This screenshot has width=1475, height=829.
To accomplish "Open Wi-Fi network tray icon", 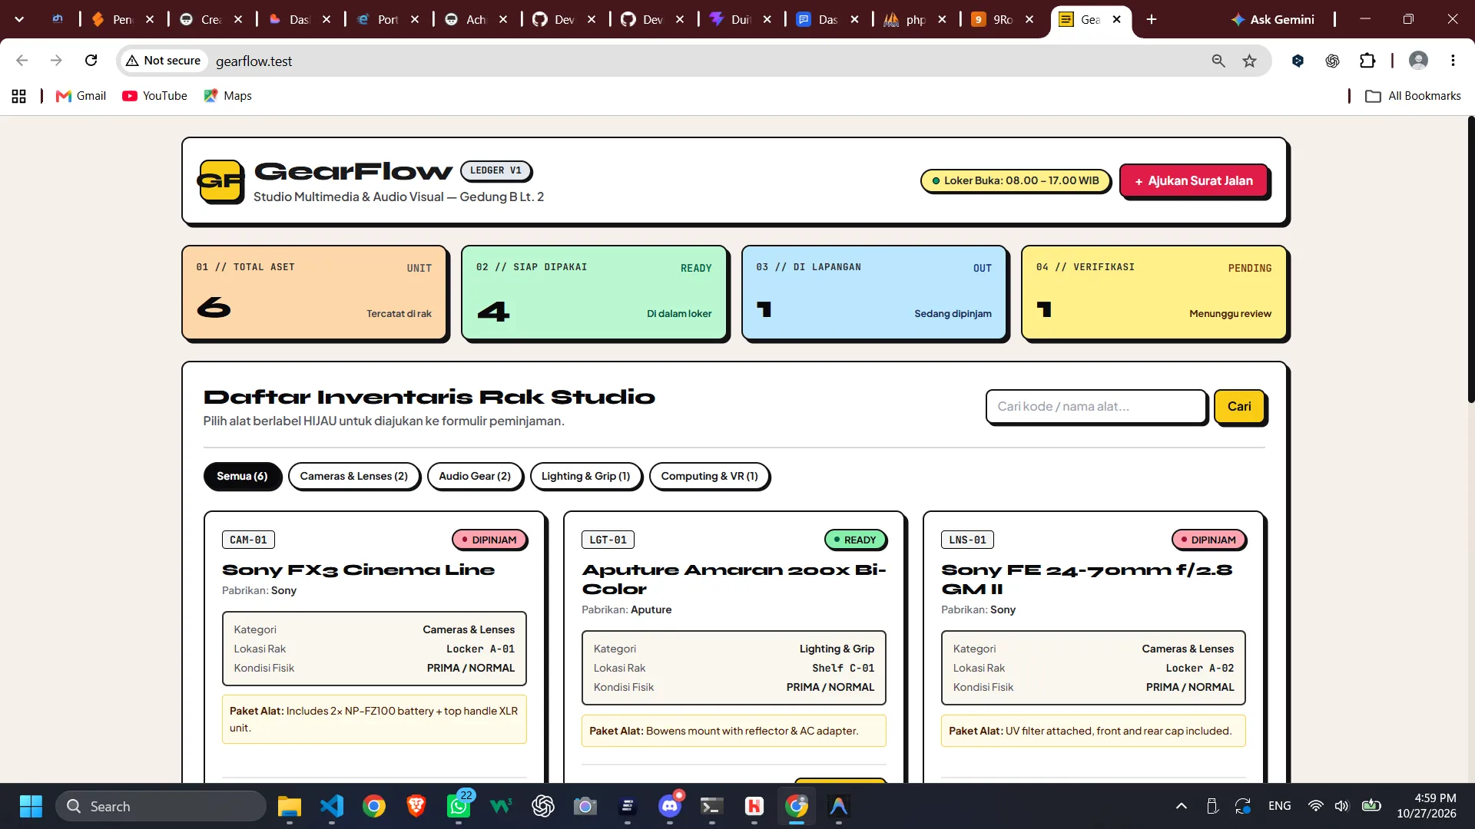I will tap(1316, 806).
